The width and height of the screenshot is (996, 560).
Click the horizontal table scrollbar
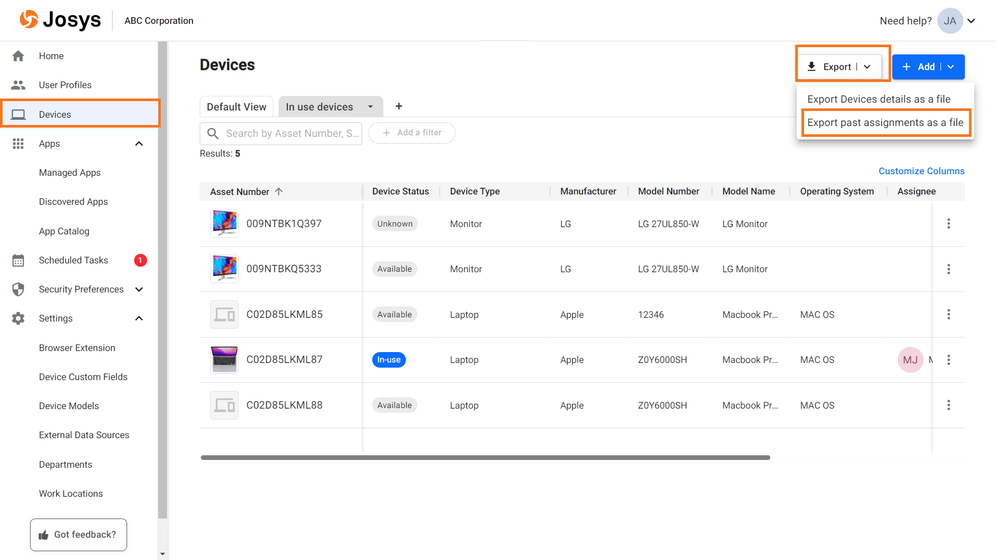485,457
